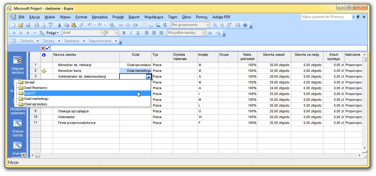Click the Paste clipboard icon

click(74, 25)
